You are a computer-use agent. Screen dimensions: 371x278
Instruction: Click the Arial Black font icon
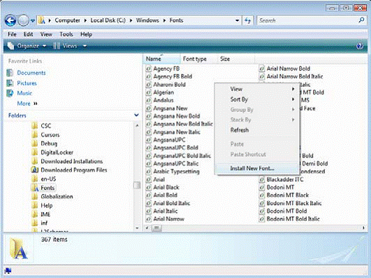(148, 188)
